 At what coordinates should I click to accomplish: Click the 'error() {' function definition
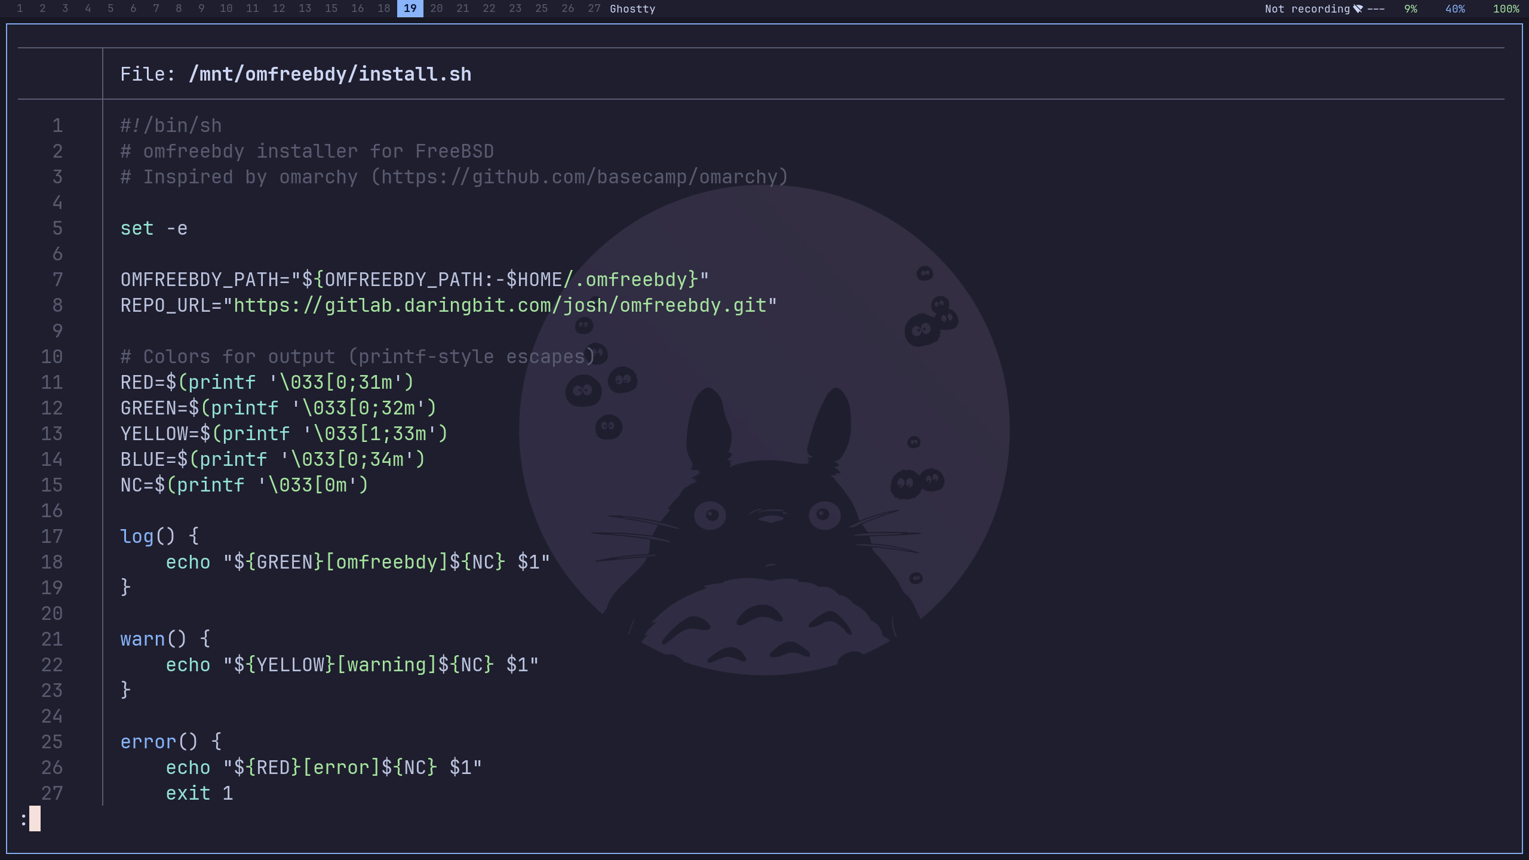171,742
